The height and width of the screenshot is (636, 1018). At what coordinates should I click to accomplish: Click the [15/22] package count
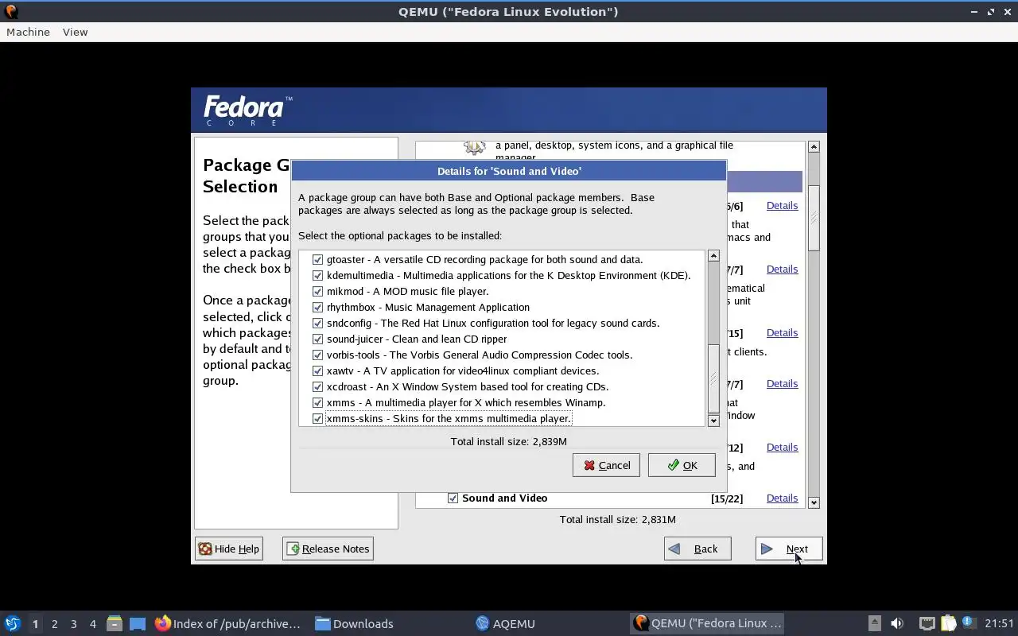727,498
